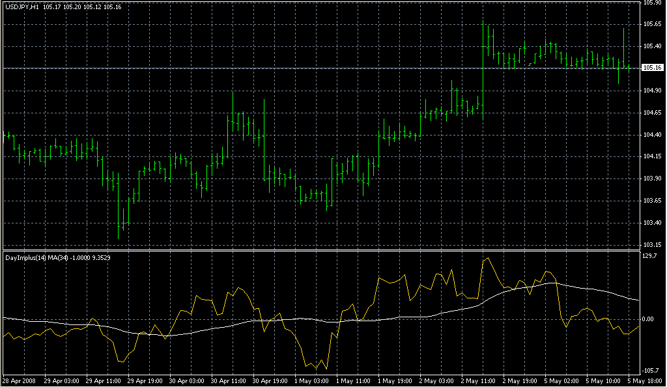Click the 105.16 current price tag on the right axis
This screenshot has width=667, height=387.
point(652,68)
